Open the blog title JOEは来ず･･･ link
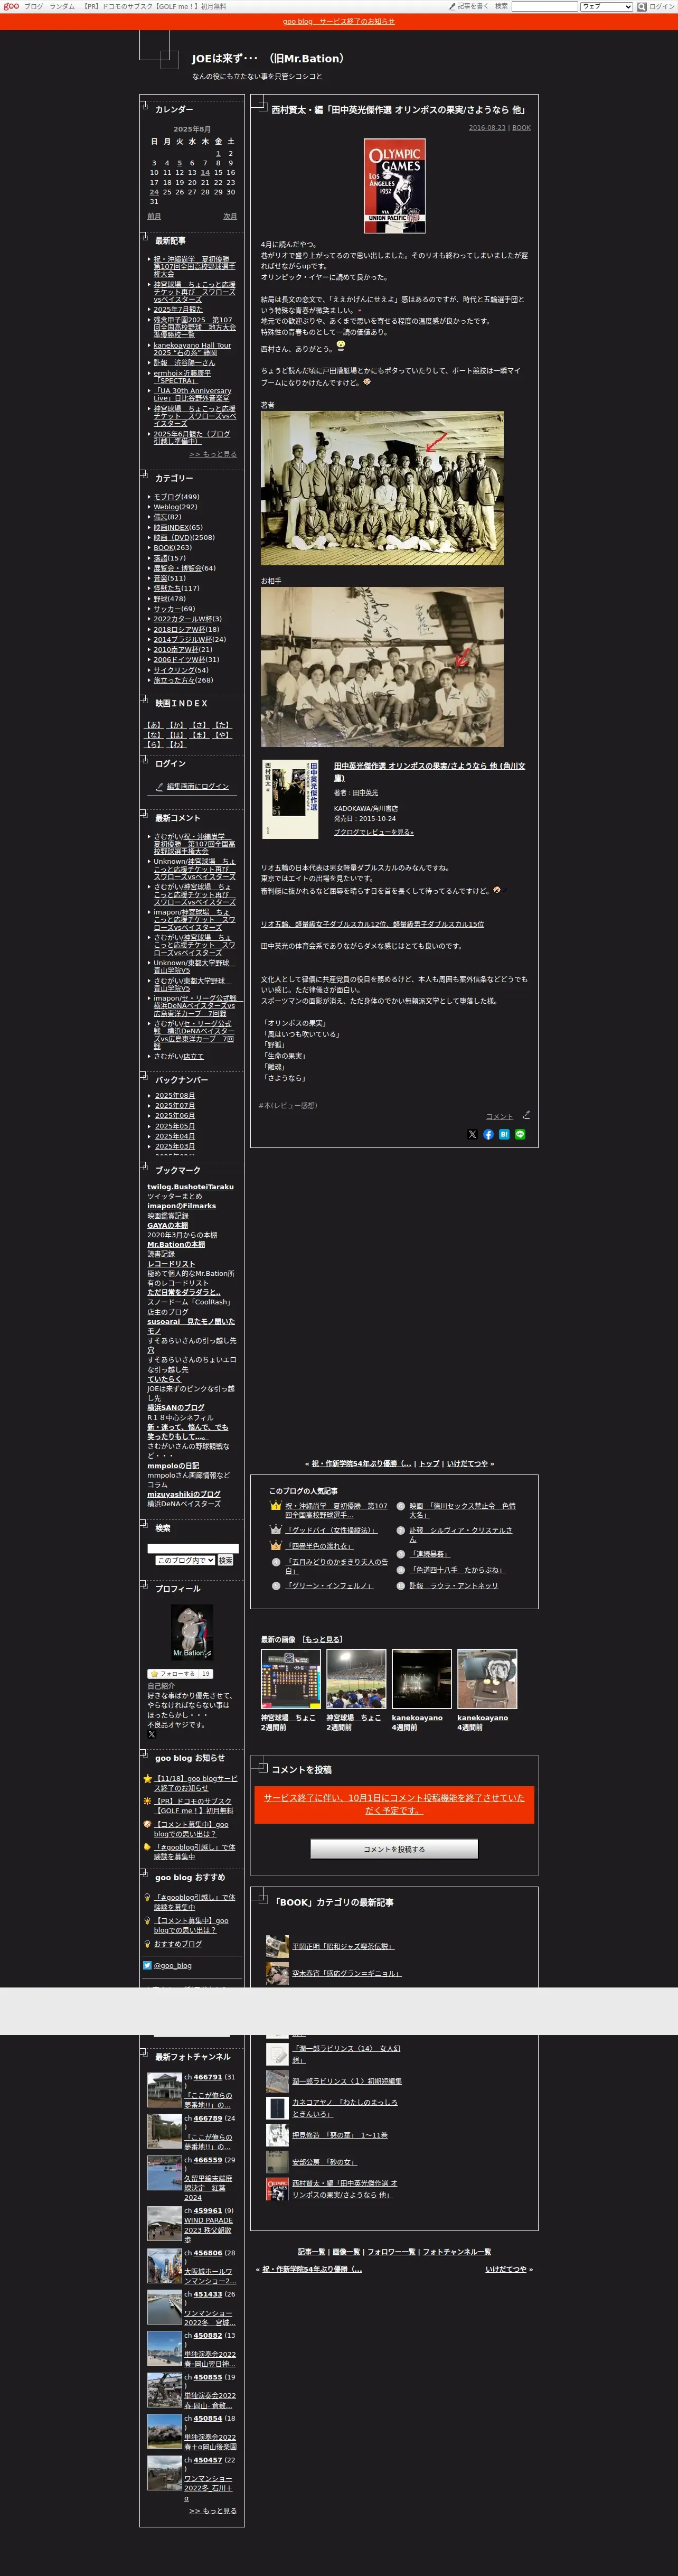This screenshot has height=2576, width=678. point(268,59)
